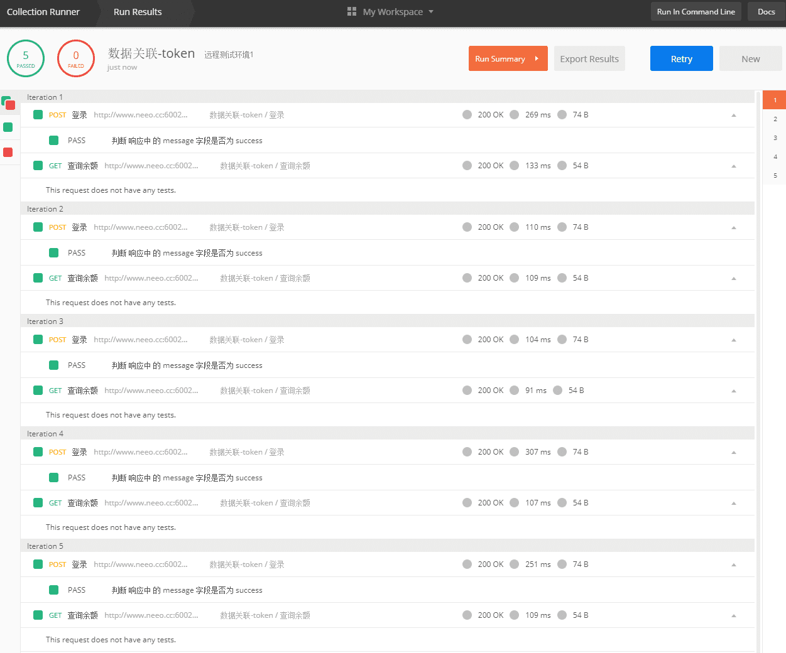Collapse Iteration 1 GET 查询余额 request
The image size is (786, 653).
[734, 166]
